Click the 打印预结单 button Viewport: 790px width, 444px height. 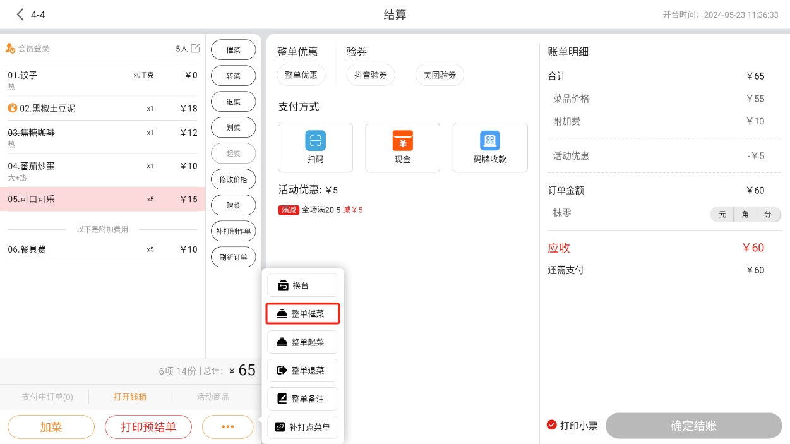pos(148,427)
